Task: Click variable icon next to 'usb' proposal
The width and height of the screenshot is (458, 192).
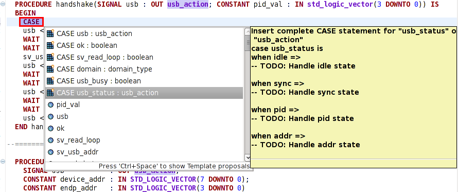Action: pos(50,116)
